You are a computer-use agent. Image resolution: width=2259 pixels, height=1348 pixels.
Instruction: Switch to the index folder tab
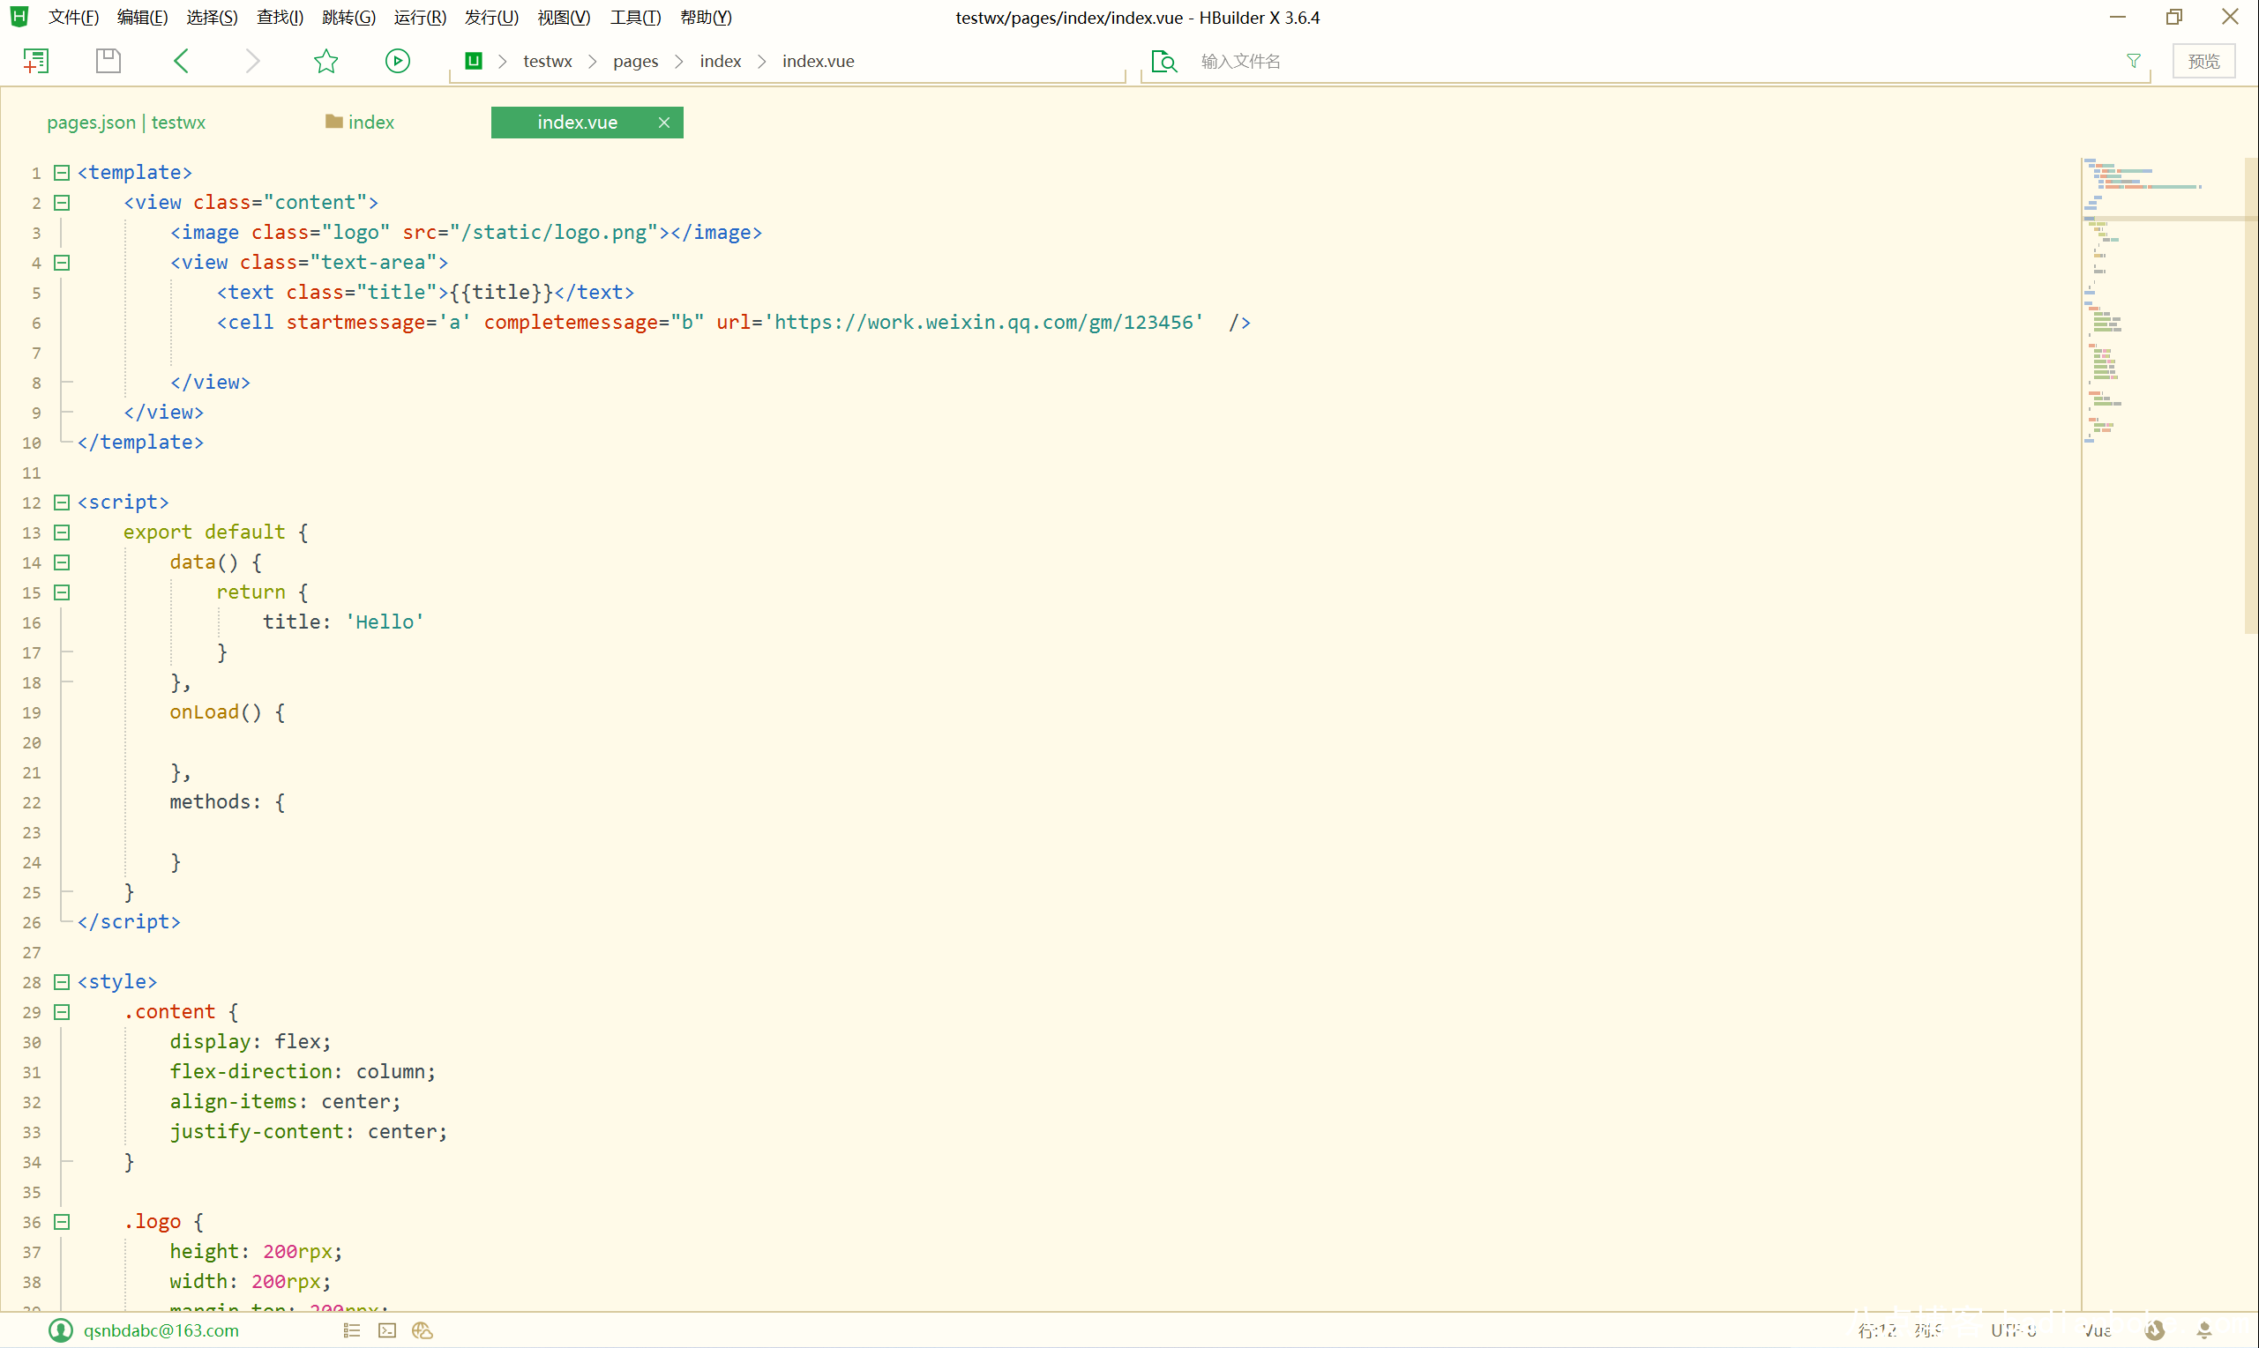pyautogui.click(x=360, y=122)
